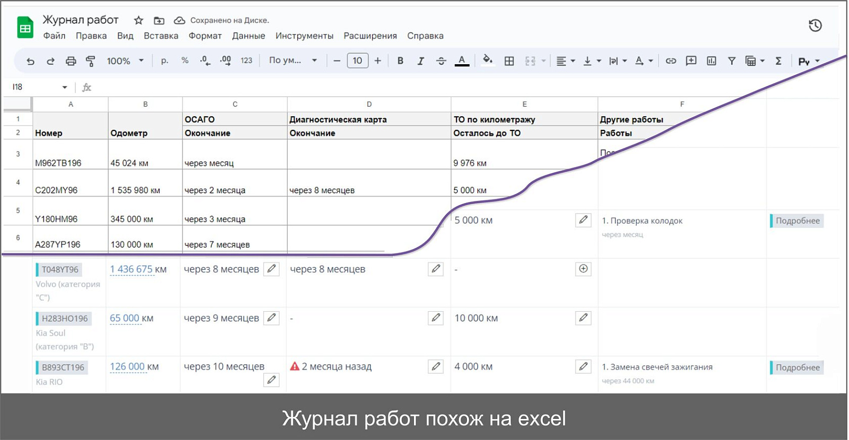Star the Журнал работ document
Screen dimensions: 849x440
[x=138, y=20]
